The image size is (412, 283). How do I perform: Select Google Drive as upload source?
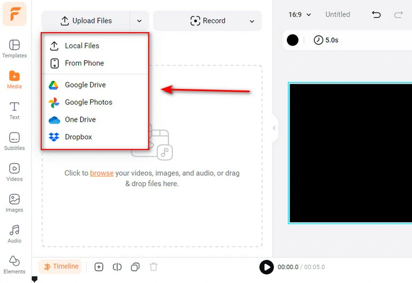click(95, 85)
